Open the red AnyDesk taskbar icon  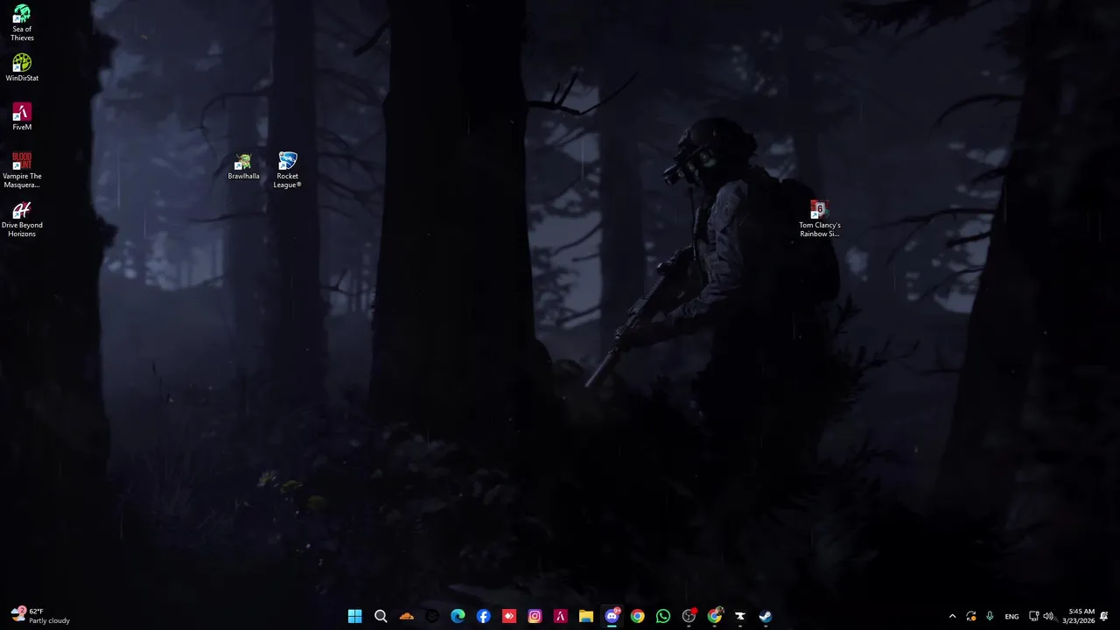pos(508,616)
